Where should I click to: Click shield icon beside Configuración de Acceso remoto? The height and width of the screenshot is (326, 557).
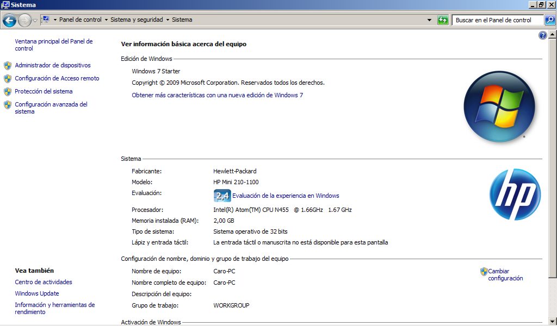(8, 79)
